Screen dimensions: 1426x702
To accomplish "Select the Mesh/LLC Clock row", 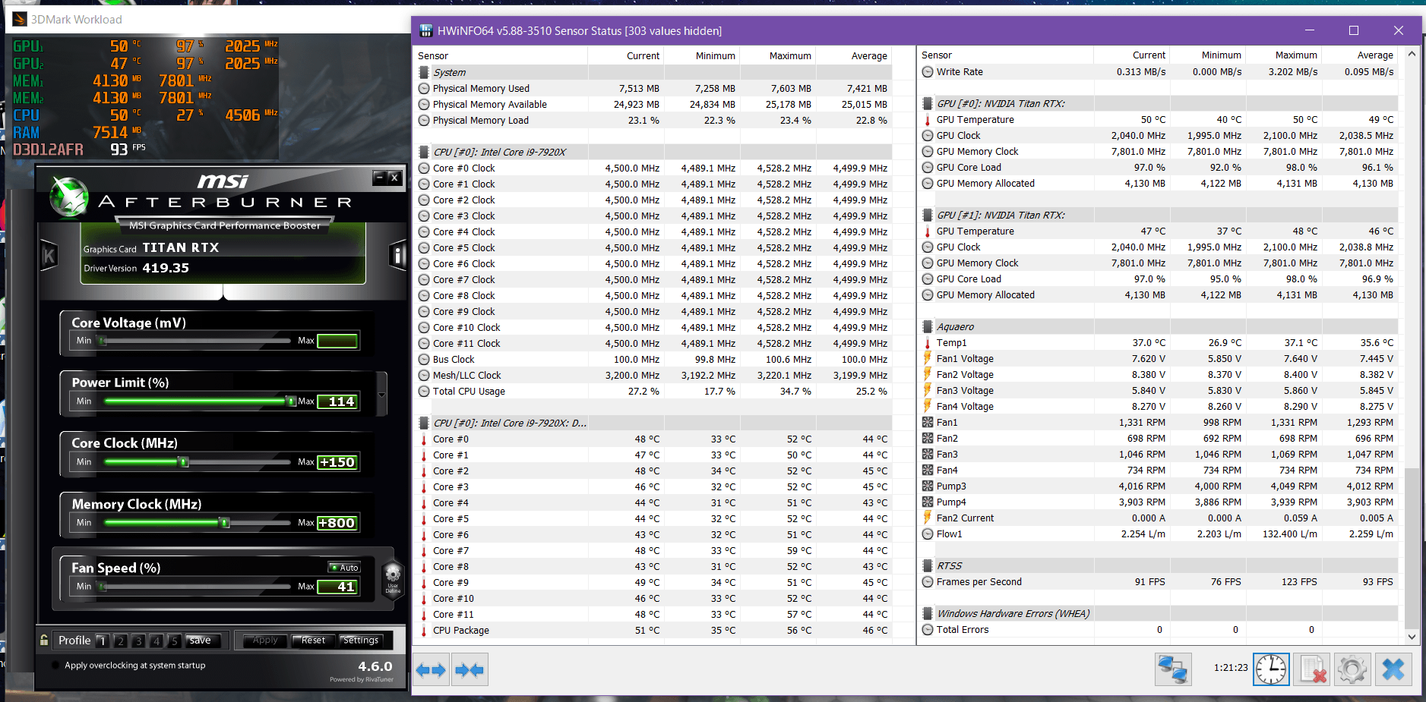I will coord(653,376).
